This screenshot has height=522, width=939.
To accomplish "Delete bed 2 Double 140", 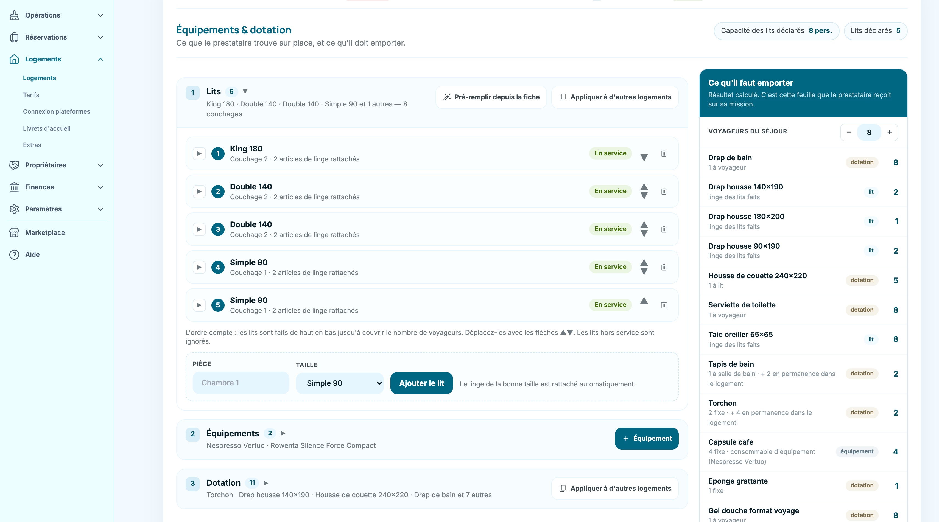I will coord(664,191).
